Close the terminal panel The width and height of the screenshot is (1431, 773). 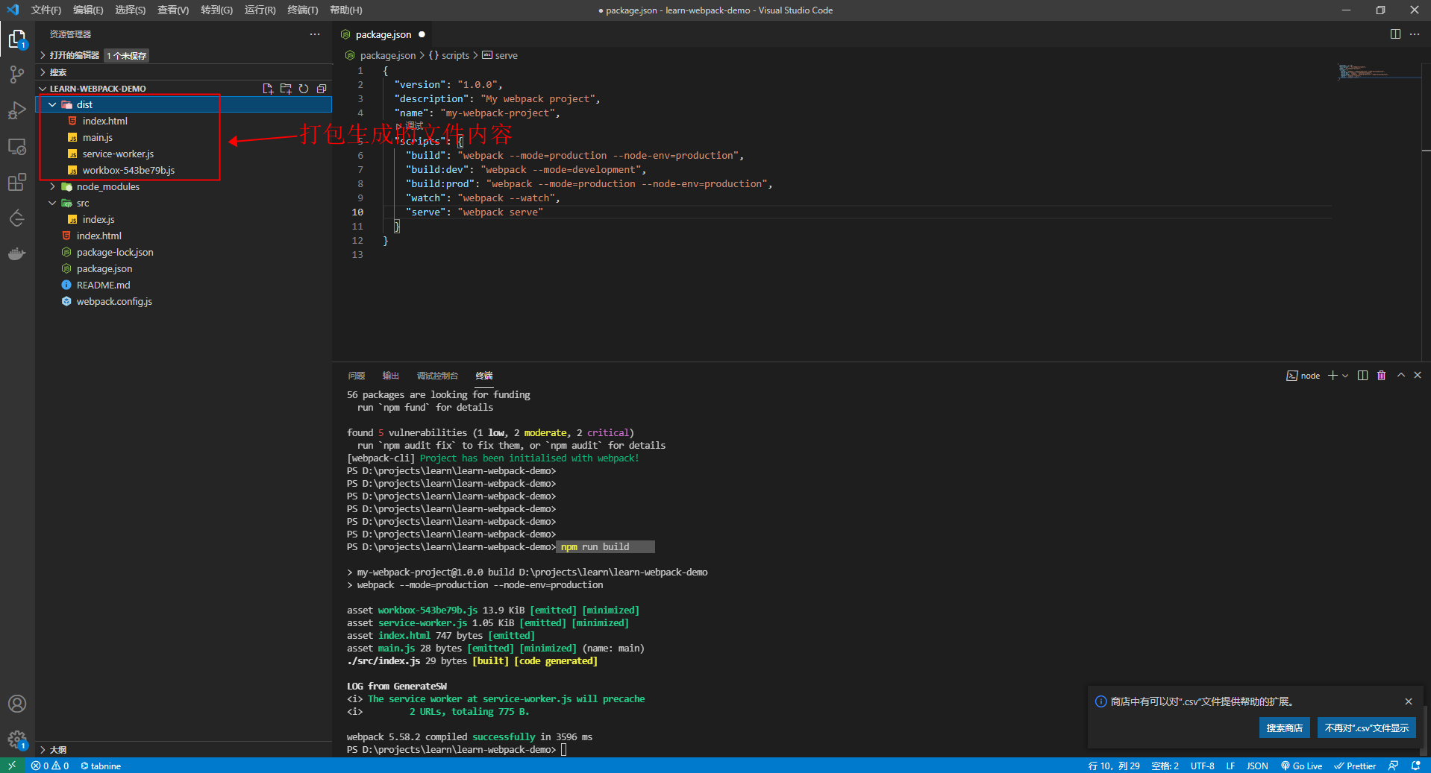pyautogui.click(x=1418, y=376)
